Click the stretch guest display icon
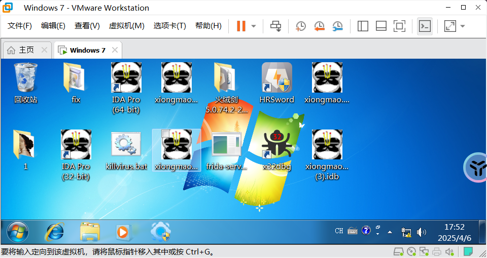 click(x=450, y=26)
